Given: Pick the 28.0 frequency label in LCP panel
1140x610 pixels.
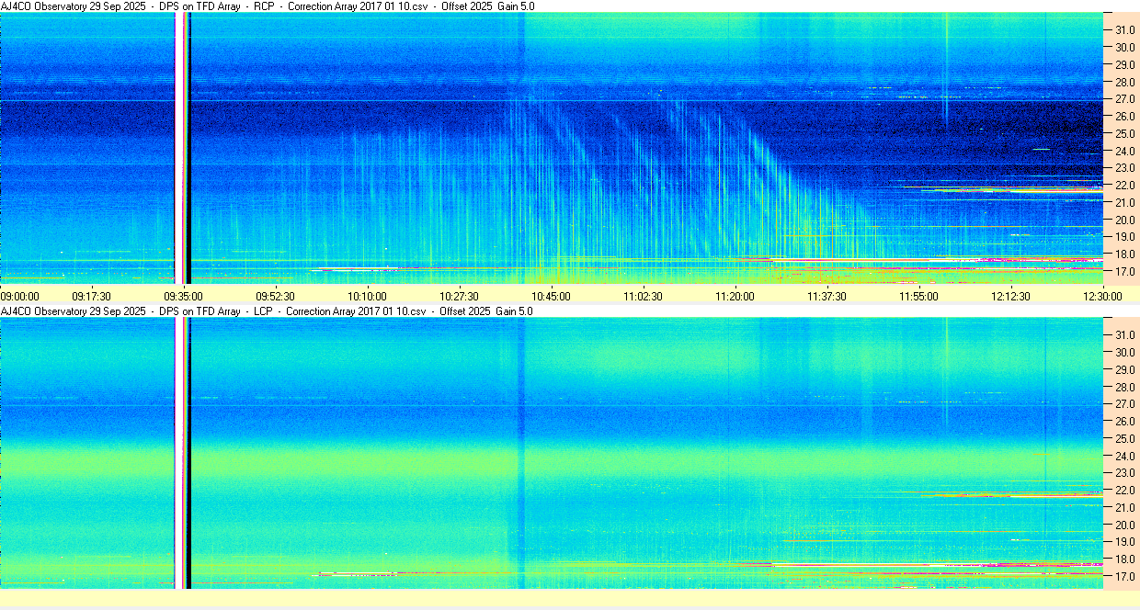Looking at the screenshot, I should tap(1124, 387).
